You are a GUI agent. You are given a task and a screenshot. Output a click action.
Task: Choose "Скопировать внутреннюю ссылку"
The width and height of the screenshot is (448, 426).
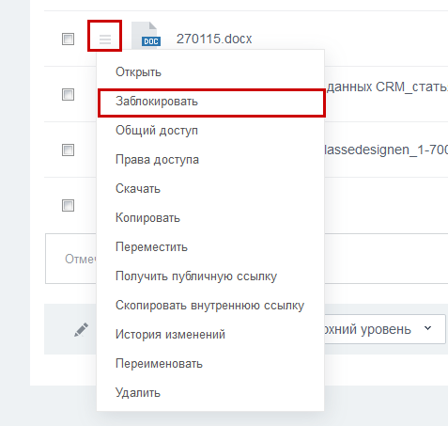pos(210,306)
